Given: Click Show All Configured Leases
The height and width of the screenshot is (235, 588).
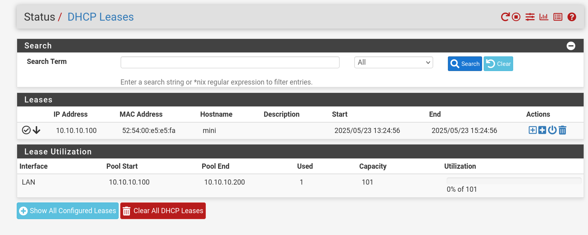Looking at the screenshot, I should pos(68,211).
